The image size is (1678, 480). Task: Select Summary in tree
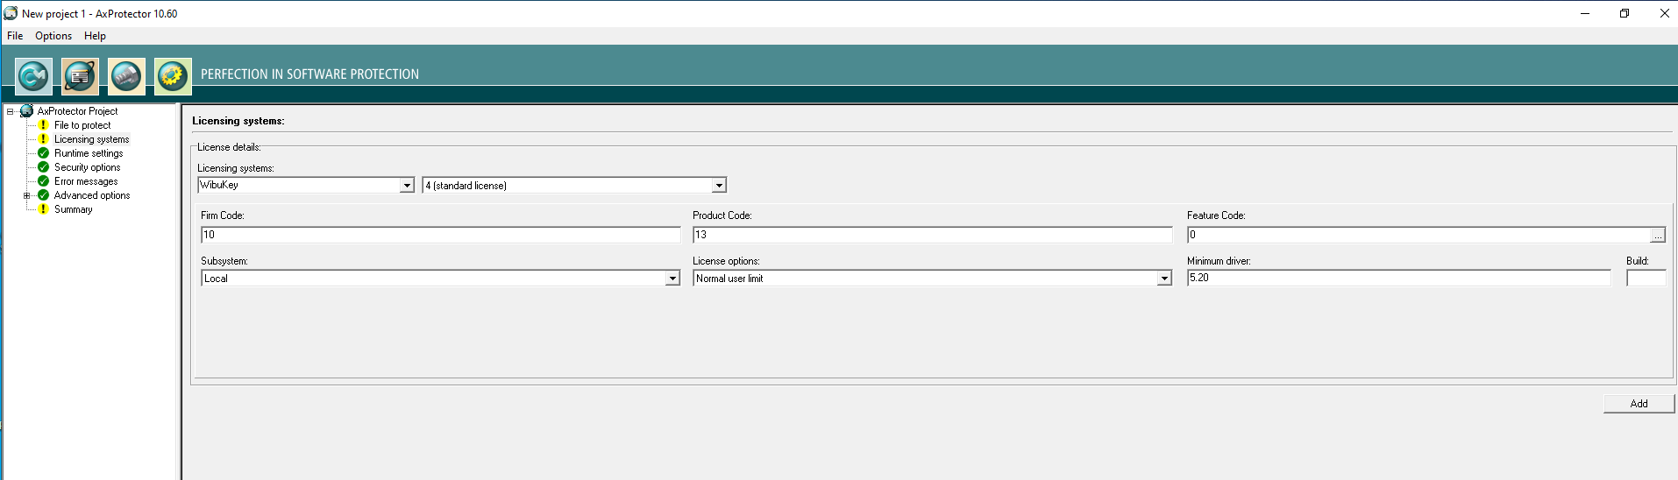(73, 209)
